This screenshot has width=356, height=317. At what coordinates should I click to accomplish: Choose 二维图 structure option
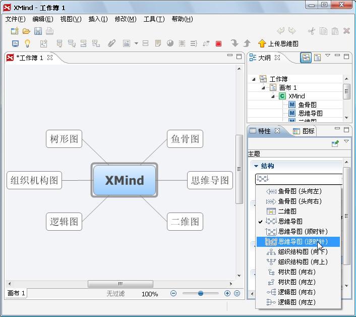[x=299, y=212]
